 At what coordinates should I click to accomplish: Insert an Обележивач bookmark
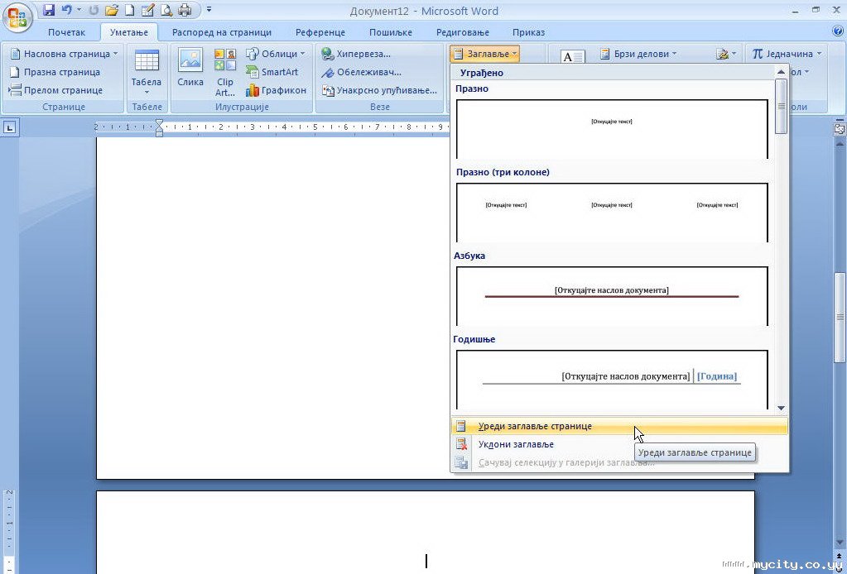[x=361, y=72]
